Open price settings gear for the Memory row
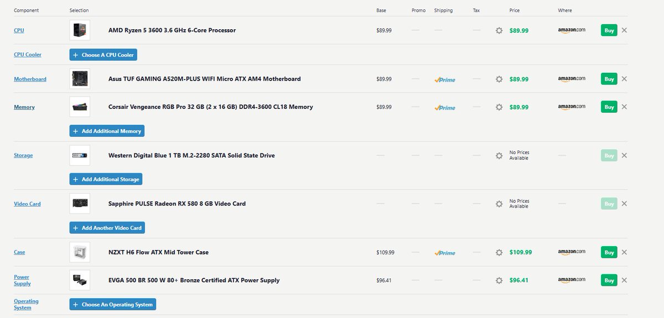Screen dimensions: 664x318 click(x=499, y=107)
